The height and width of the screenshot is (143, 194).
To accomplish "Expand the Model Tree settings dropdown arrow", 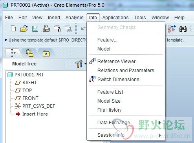I will (x=85, y=64).
